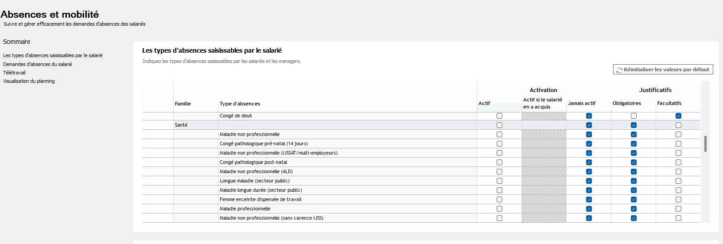
Task: Uncheck Jamais actif for Maladie professionnelle
Action: pos(589,209)
